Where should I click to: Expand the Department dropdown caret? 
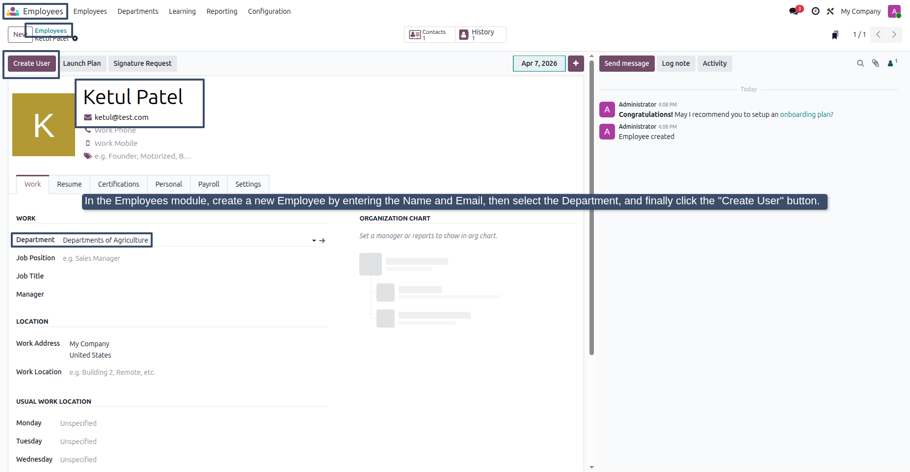click(x=314, y=241)
